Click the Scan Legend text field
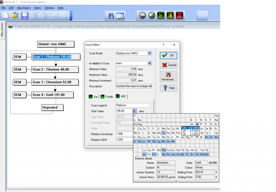276x192 pixels. pyautogui.click(x=133, y=105)
